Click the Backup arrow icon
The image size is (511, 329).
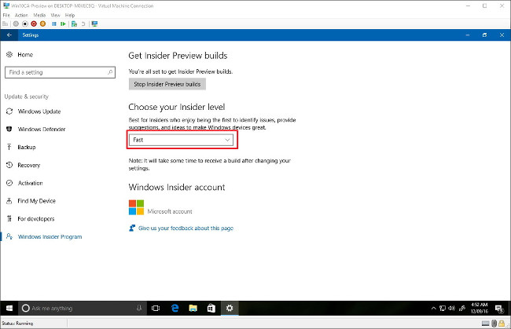tap(9, 147)
